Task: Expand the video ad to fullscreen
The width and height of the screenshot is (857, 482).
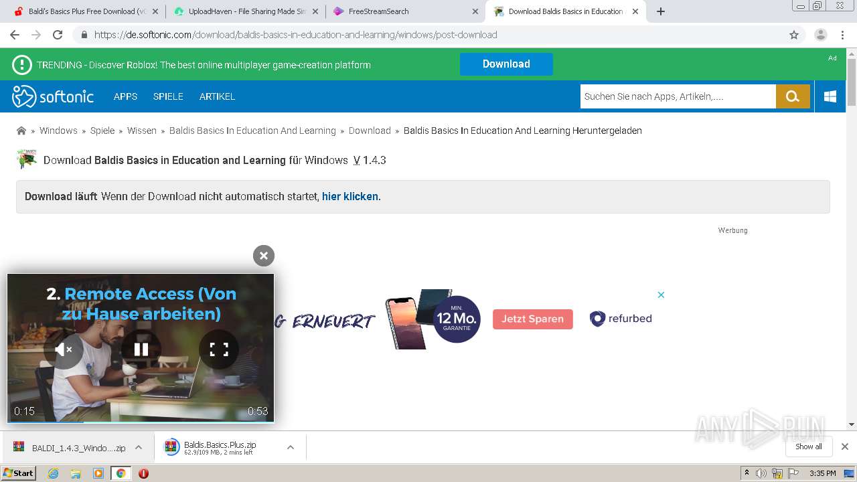Action: point(219,349)
